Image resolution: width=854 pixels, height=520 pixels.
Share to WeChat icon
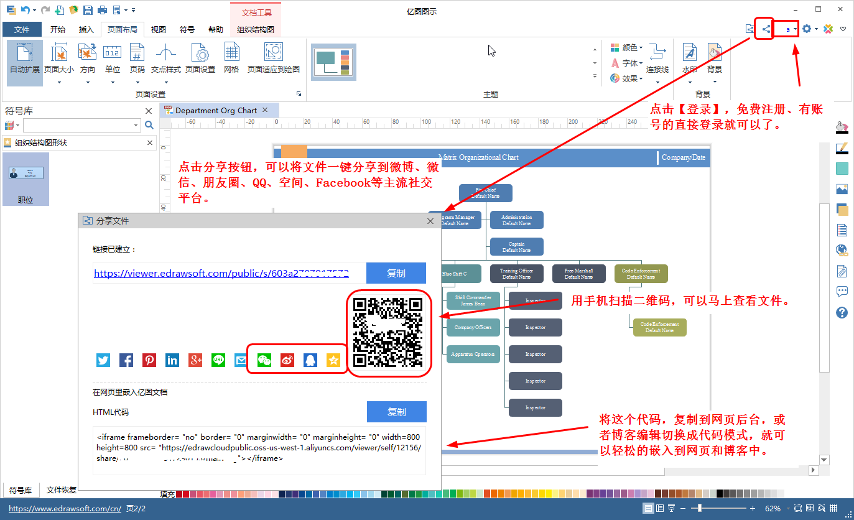(264, 360)
